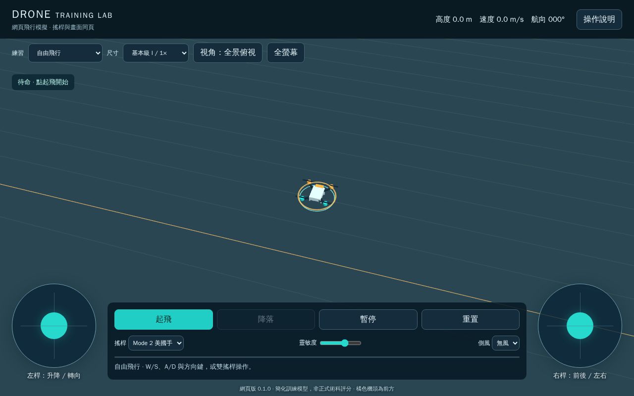This screenshot has width=634, height=396.
Task: Adjust the 靈敏度 sensitivity slider
Action: pyautogui.click(x=340, y=343)
